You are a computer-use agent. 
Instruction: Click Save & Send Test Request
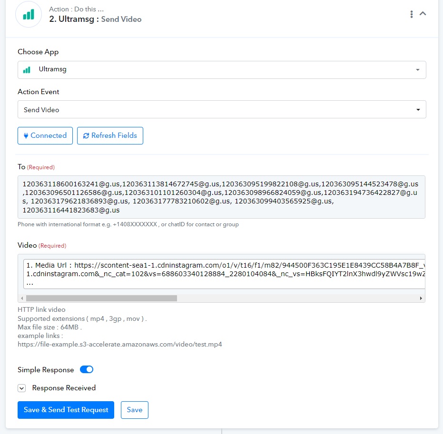pos(66,410)
